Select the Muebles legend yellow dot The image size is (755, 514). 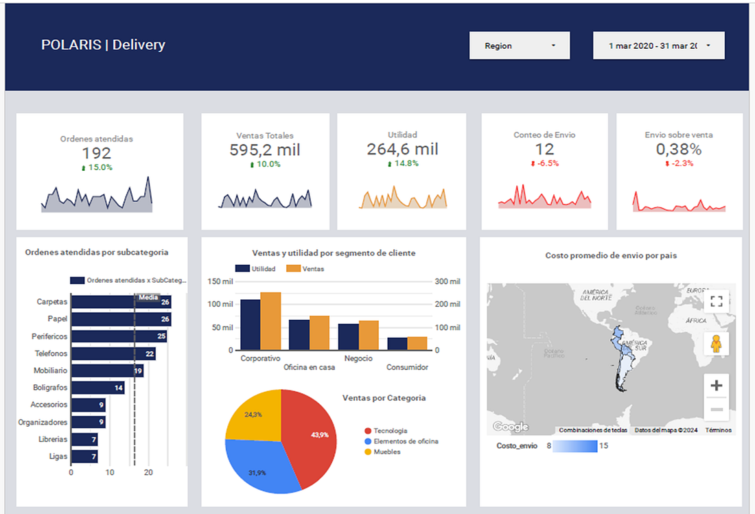368,452
